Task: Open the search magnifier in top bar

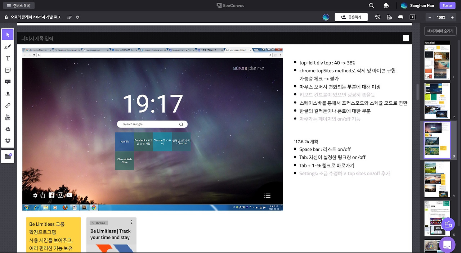Action: tap(371, 5)
